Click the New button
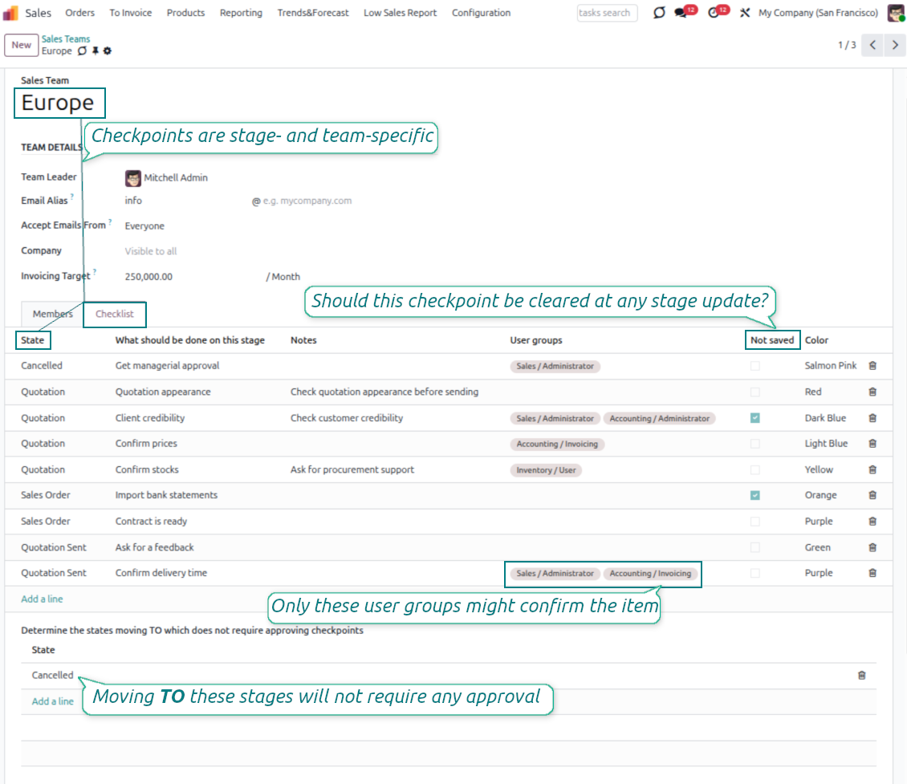907x784 pixels. point(21,45)
